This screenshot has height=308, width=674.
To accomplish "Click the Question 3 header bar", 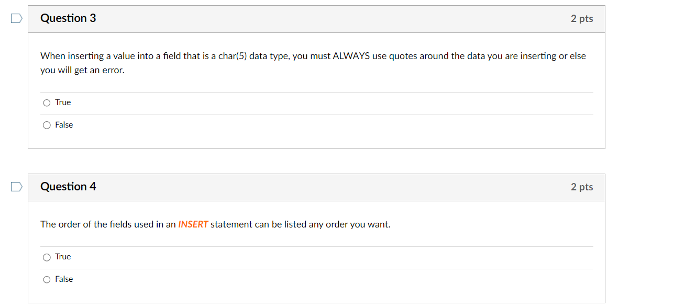I will coord(316,18).
